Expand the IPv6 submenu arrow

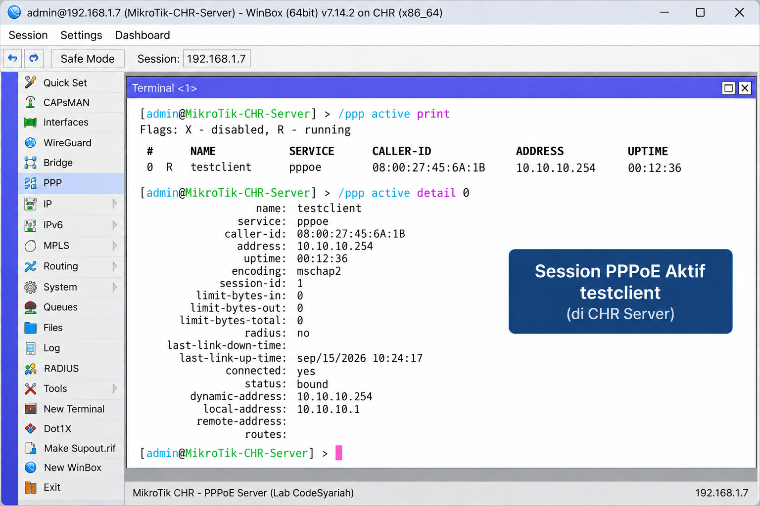115,225
